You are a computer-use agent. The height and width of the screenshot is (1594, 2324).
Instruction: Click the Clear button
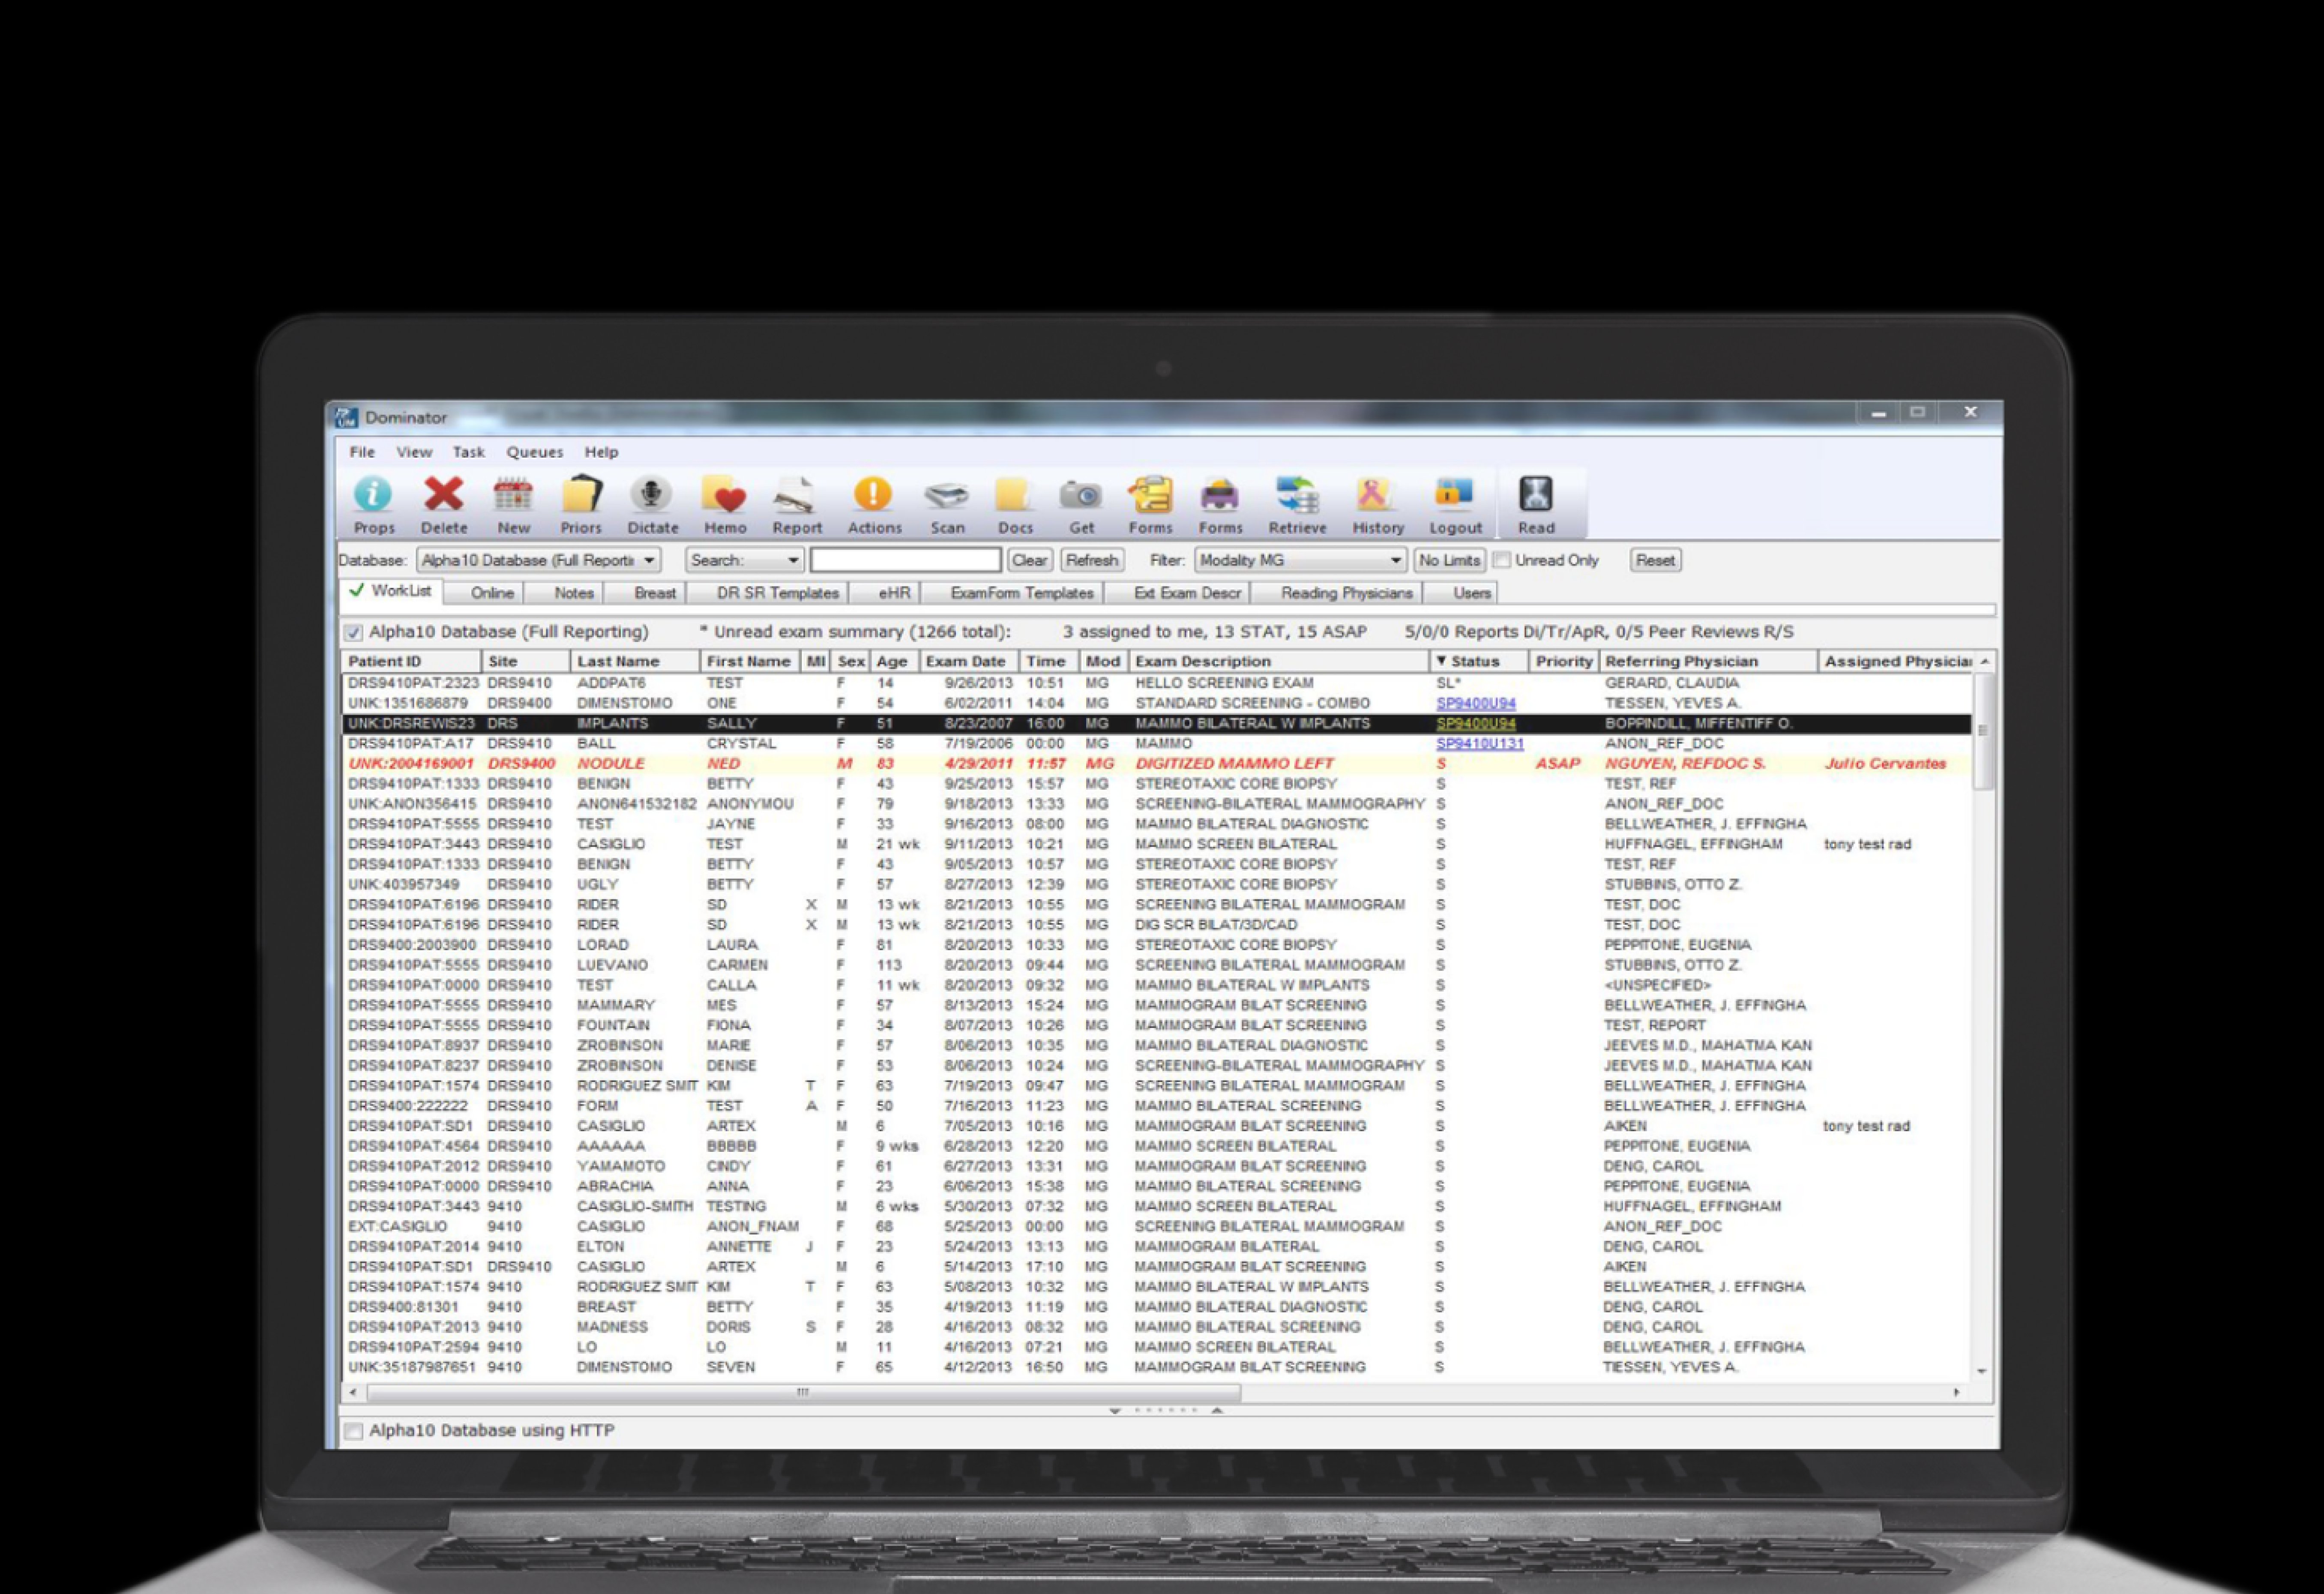pos(1029,560)
